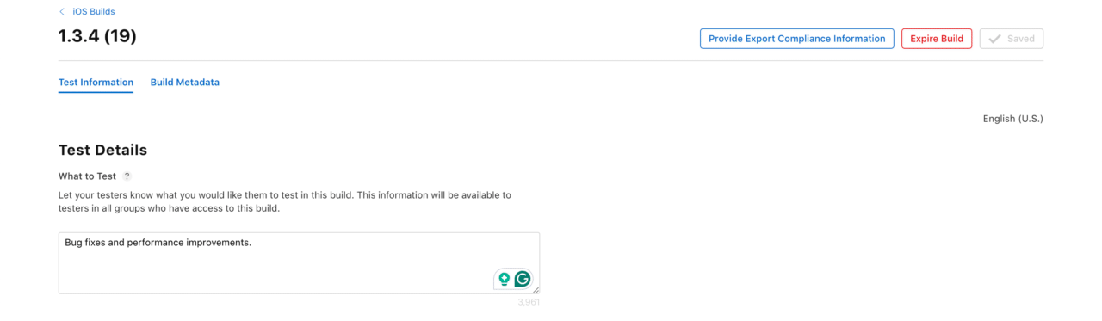Click the What to Test field label
The width and height of the screenshot is (1102, 321).
coord(87,176)
